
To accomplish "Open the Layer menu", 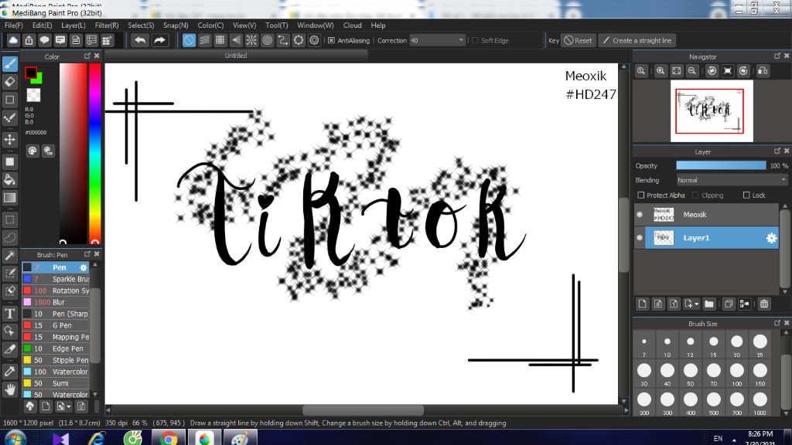I will pos(73,25).
